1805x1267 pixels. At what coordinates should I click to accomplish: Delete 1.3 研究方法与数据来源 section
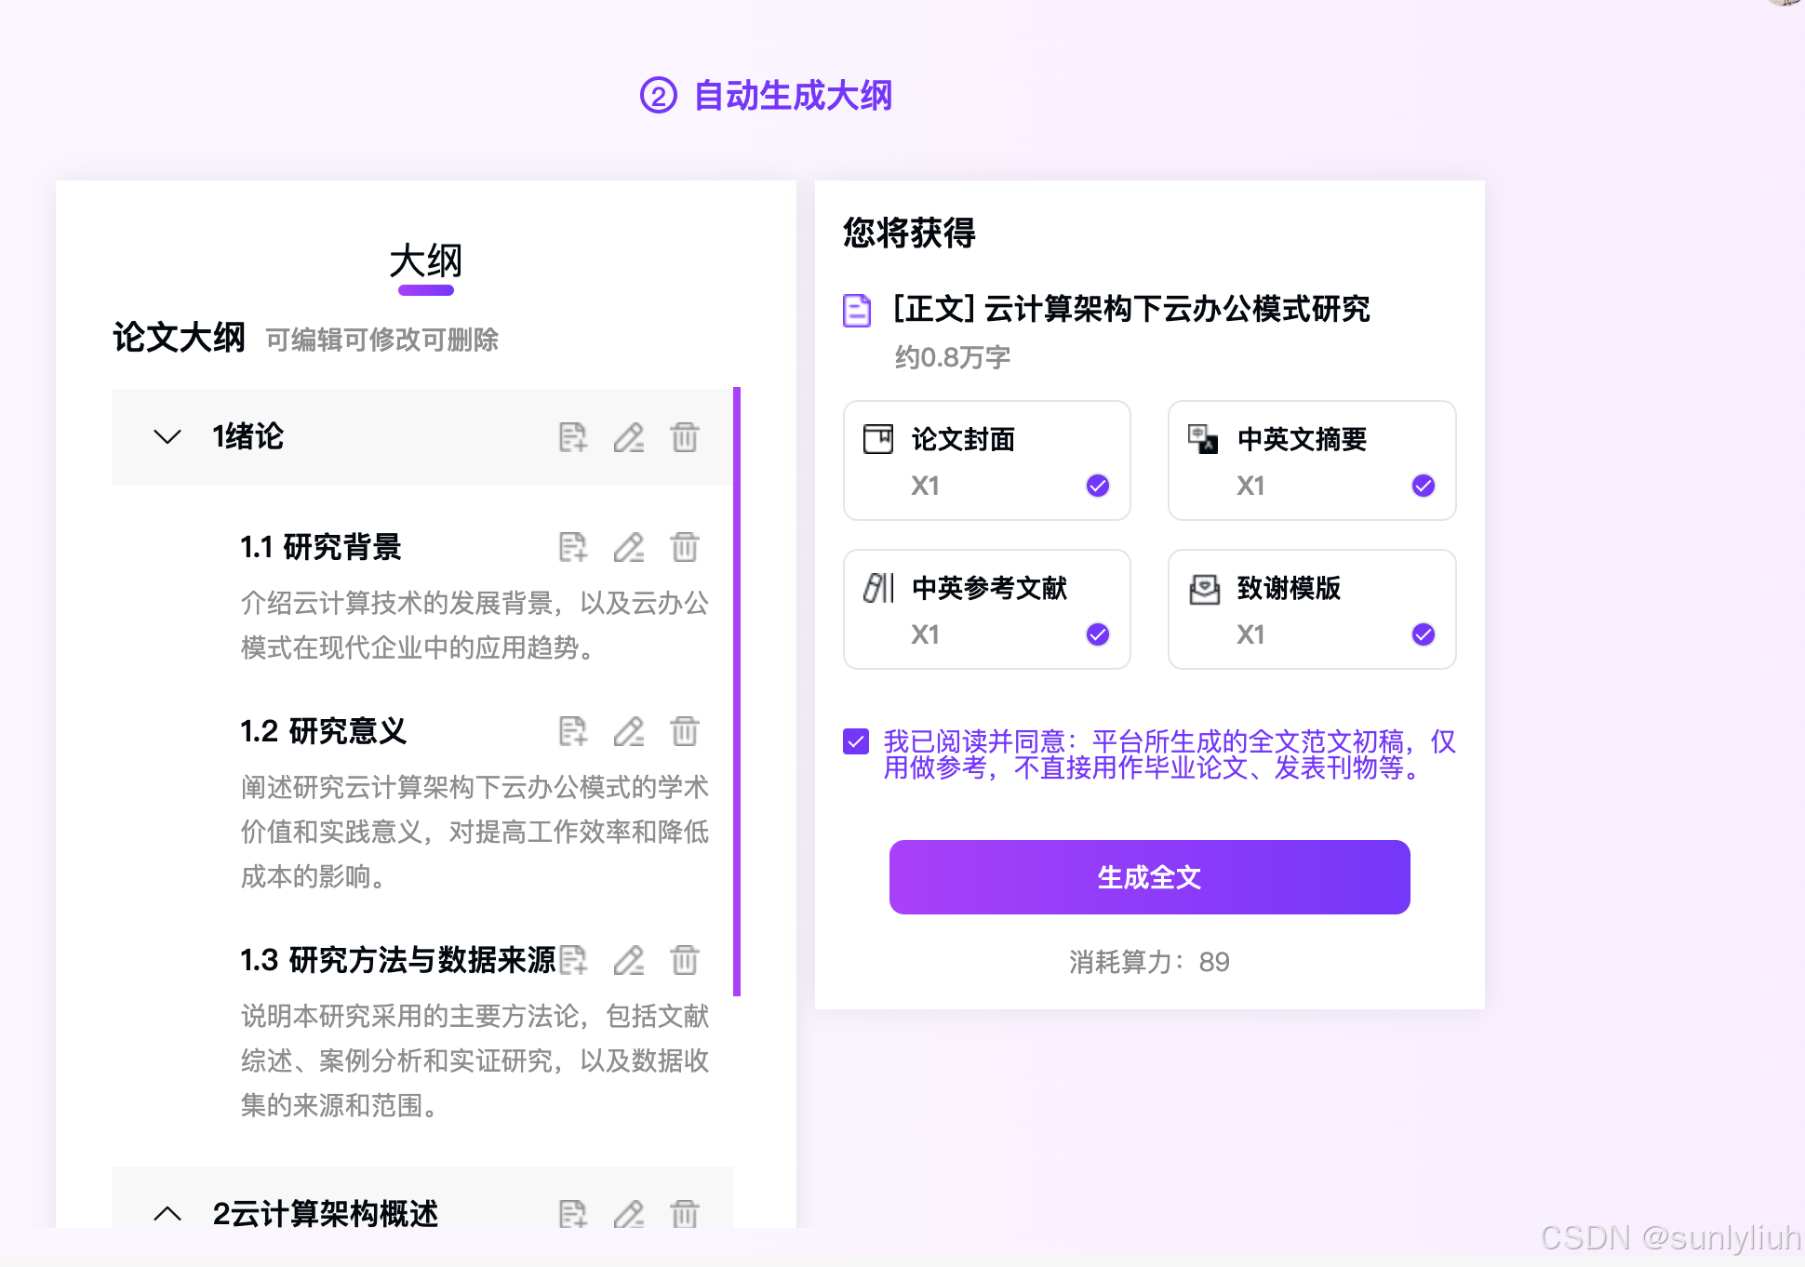tap(685, 960)
